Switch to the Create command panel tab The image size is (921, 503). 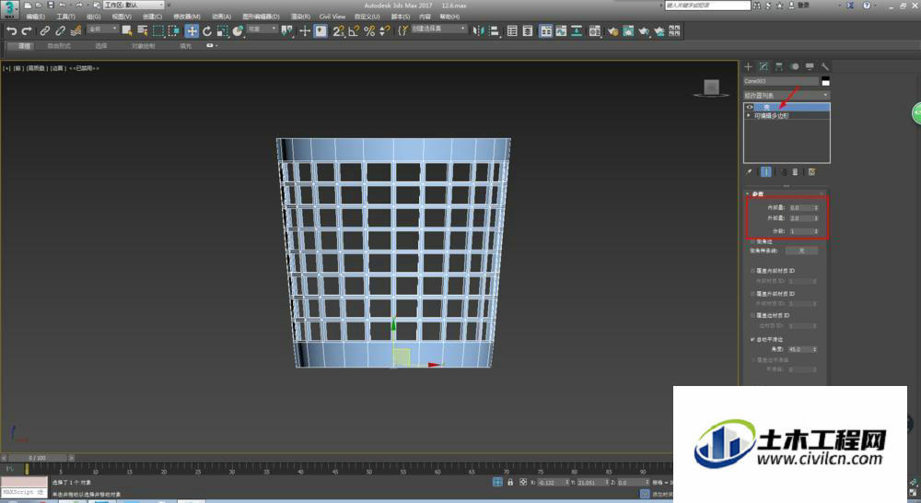tap(748, 66)
